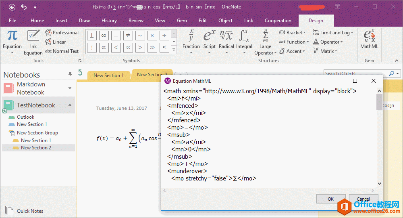Insert the plus-minus symbol
The width and height of the screenshot is (403, 218).
point(92,35)
